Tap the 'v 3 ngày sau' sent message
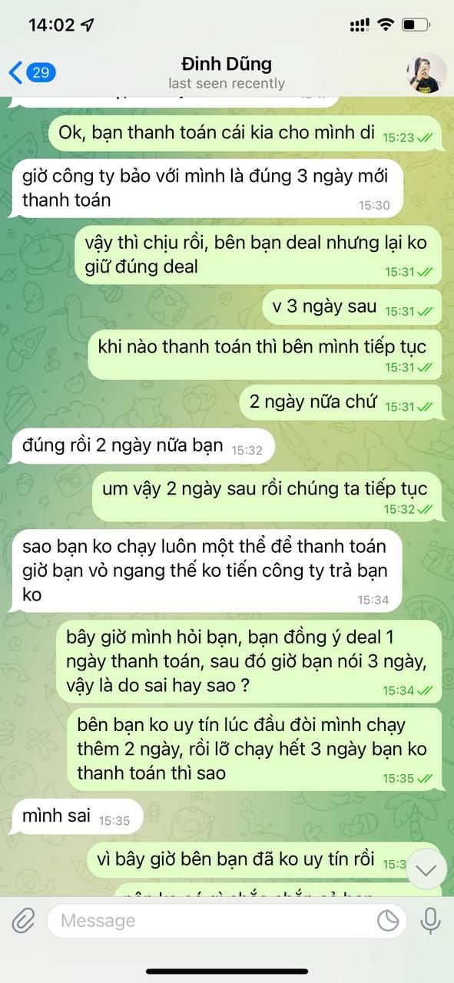The width and height of the screenshot is (454, 983). (353, 307)
